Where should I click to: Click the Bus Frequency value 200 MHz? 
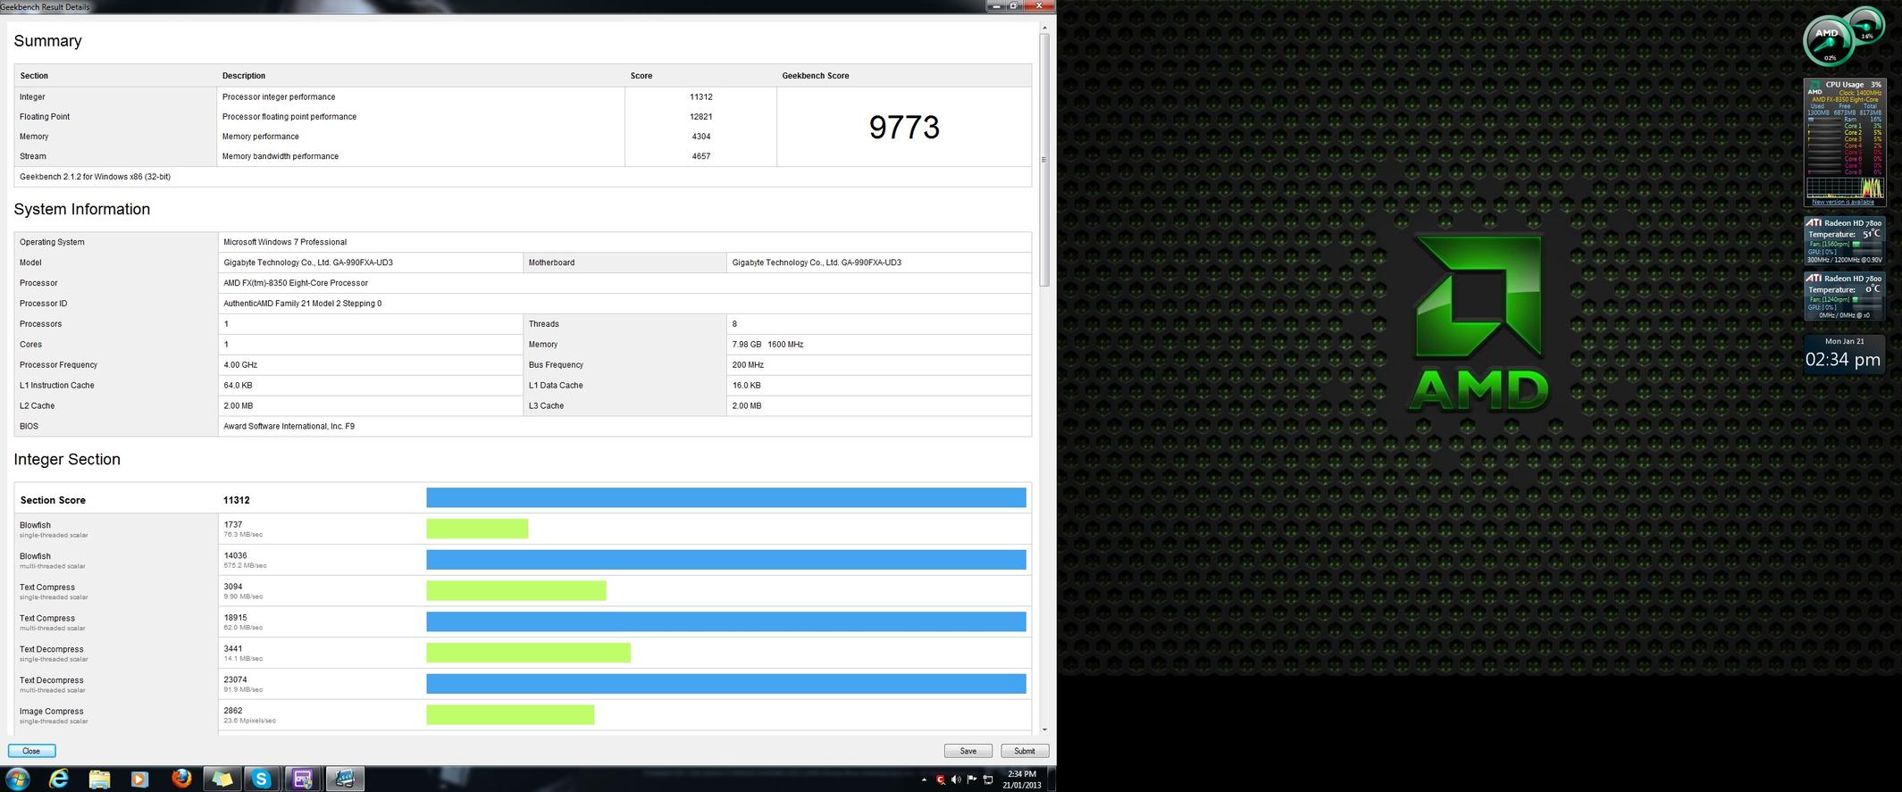point(748,365)
